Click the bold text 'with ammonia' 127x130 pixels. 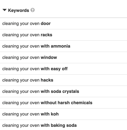click(x=55, y=46)
